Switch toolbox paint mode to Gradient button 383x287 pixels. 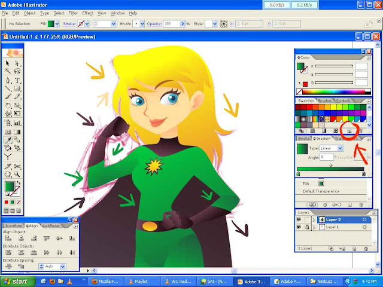click(13, 202)
